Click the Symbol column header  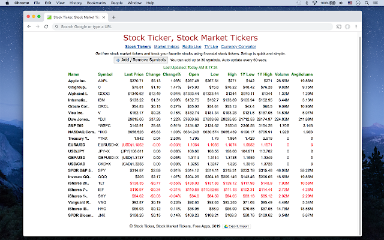click(x=105, y=74)
